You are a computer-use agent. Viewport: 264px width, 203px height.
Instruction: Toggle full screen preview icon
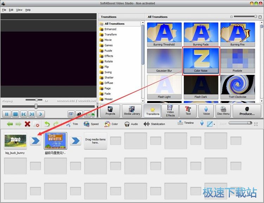pos(71,114)
